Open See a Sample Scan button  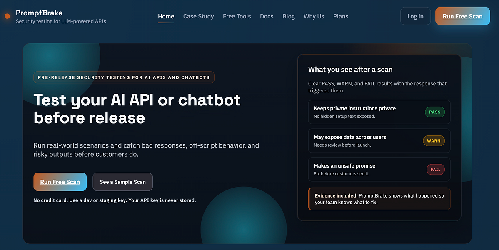(x=122, y=182)
